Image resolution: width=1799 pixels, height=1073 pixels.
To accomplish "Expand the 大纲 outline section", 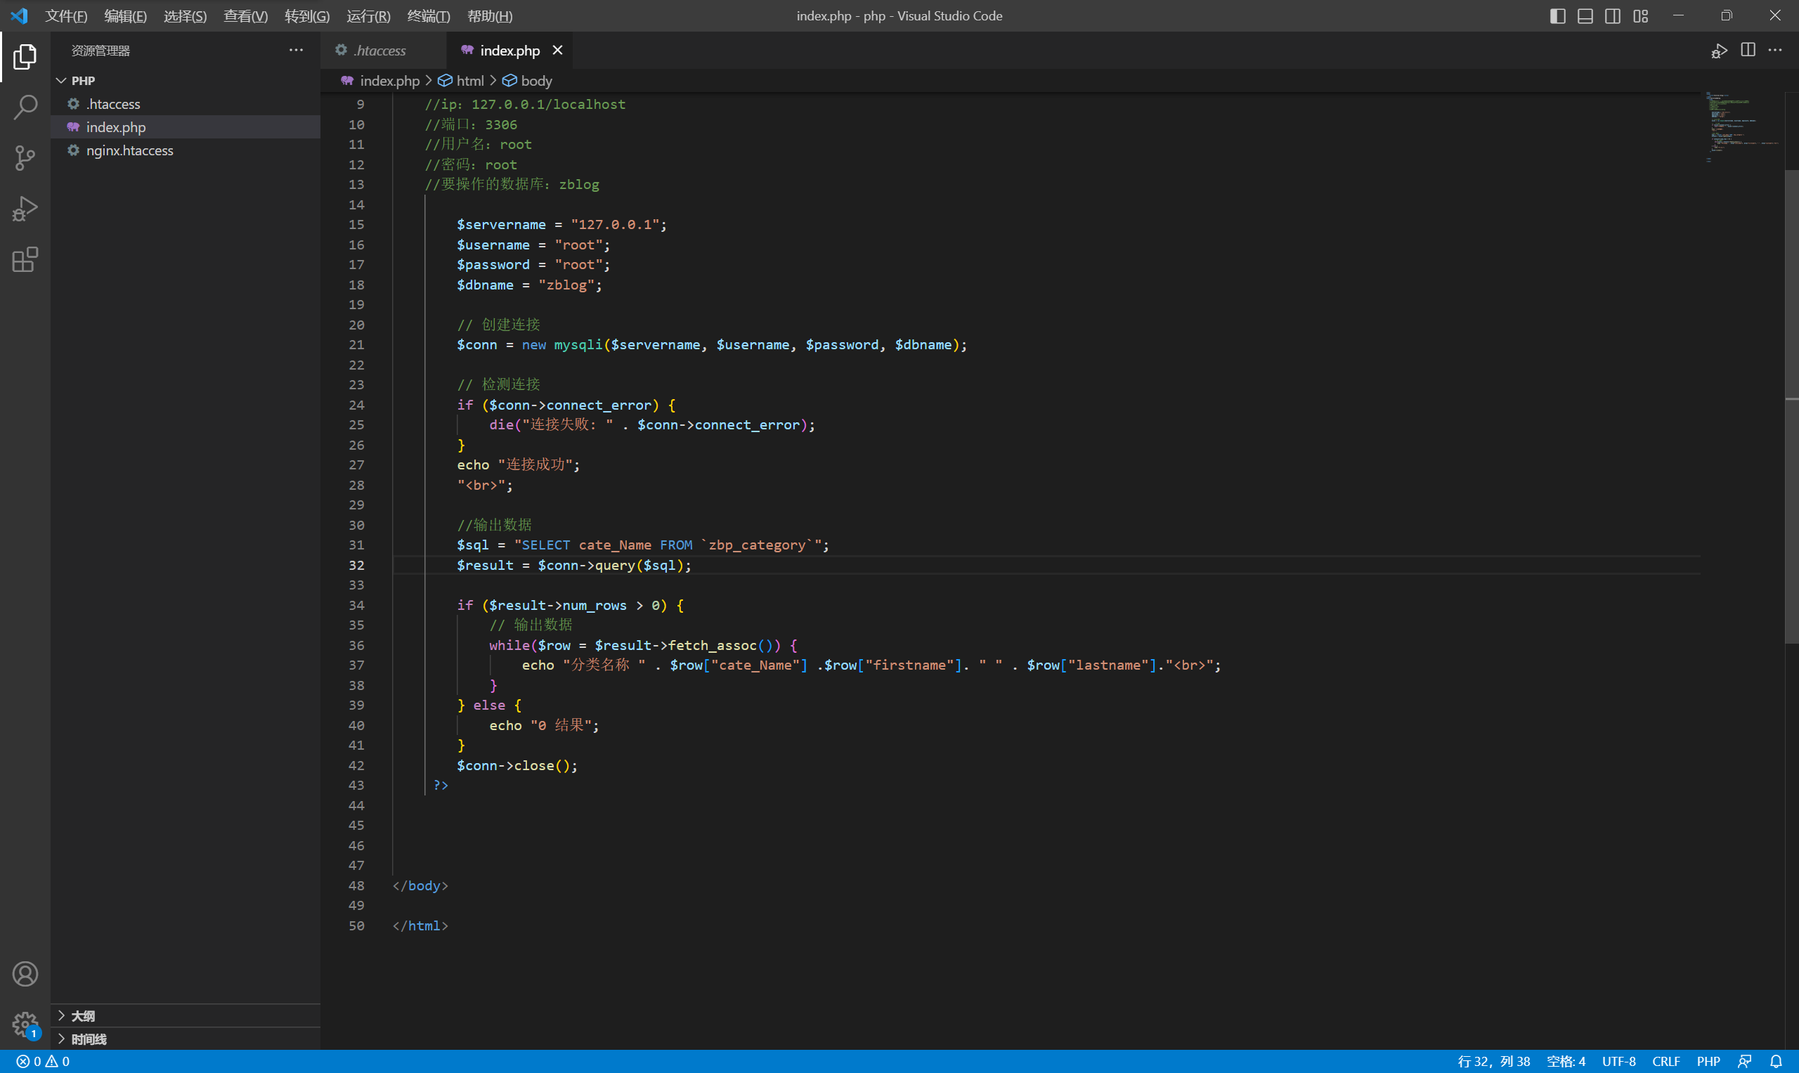I will tap(82, 1016).
